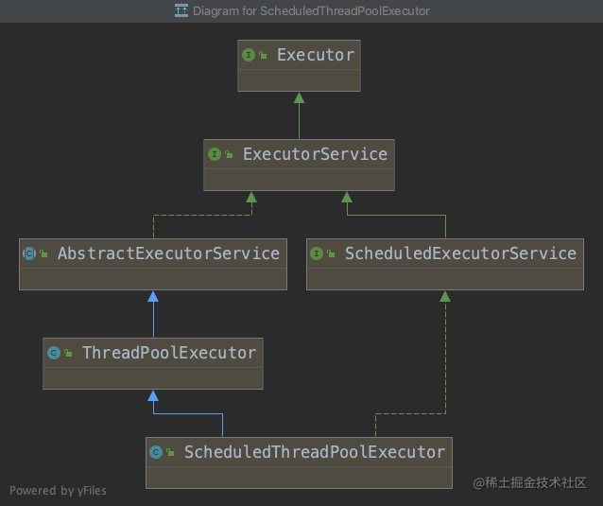603x506 pixels.
Task: Click the public lock icon beside ThreadPoolExecutor
Action: (68, 353)
